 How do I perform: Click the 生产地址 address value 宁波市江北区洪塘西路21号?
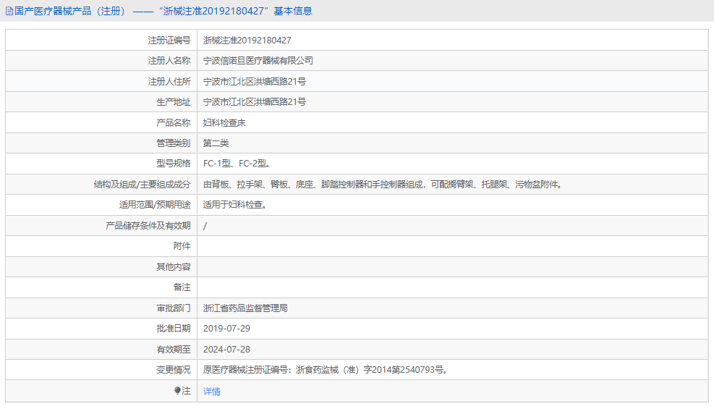click(255, 102)
